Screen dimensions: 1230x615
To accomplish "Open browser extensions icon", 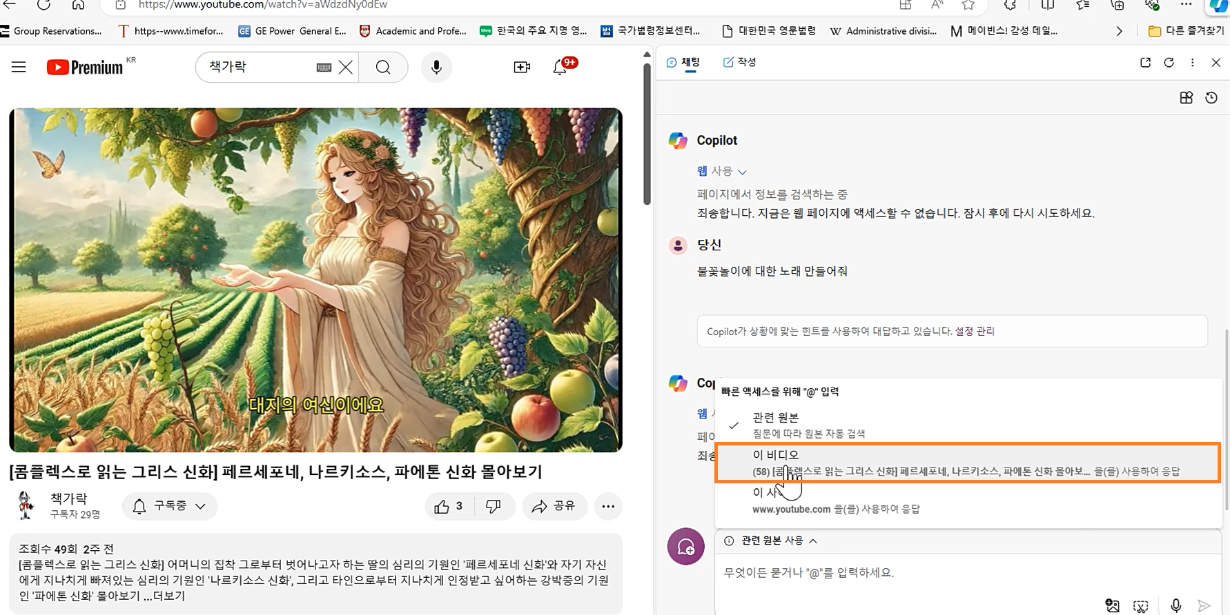I will click(1010, 5).
